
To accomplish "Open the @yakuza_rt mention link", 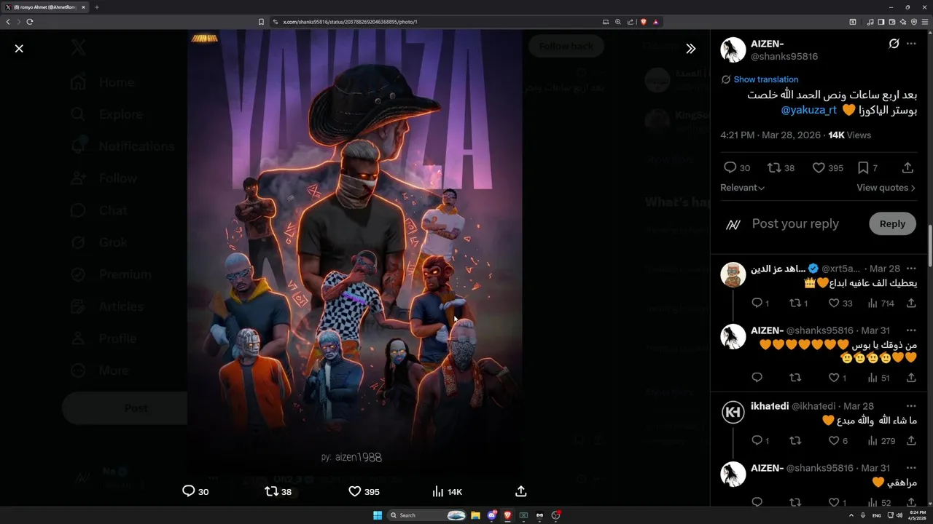I will pyautogui.click(x=808, y=110).
